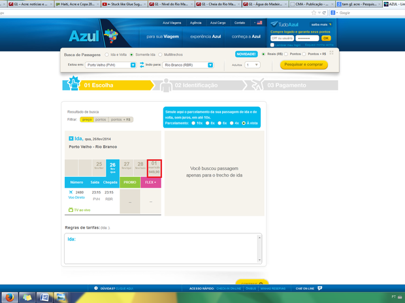Swap origin and destination with the arrows icon
405x303 pixels.
point(142,65)
